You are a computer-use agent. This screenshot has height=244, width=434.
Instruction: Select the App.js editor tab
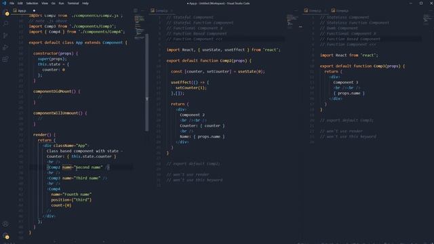click(x=24, y=11)
